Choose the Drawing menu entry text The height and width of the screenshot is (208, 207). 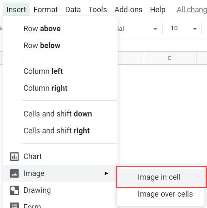(x=37, y=190)
